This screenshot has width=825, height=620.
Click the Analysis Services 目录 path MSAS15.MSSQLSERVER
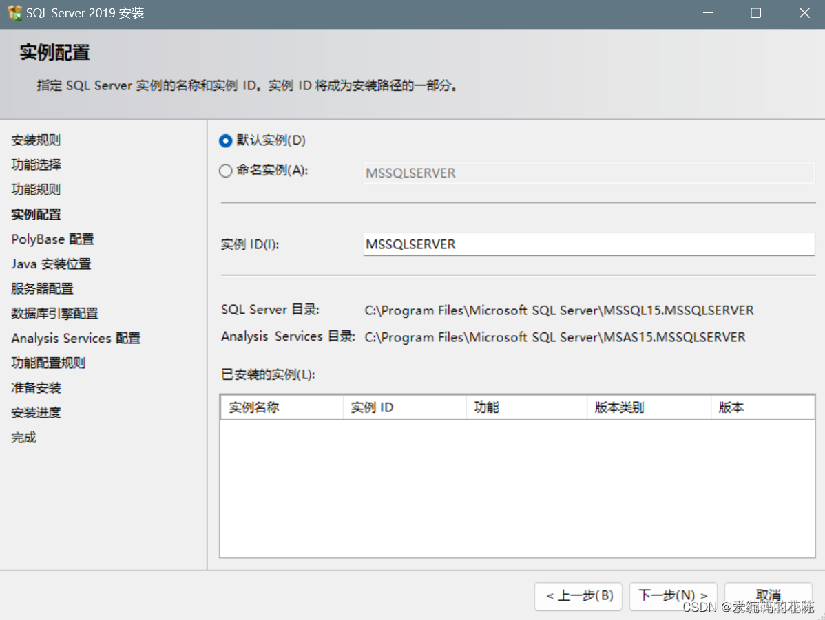click(x=554, y=337)
